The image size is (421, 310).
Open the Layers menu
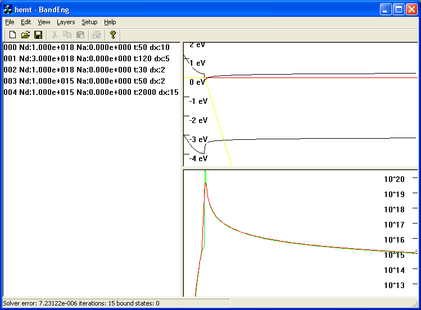pos(66,22)
